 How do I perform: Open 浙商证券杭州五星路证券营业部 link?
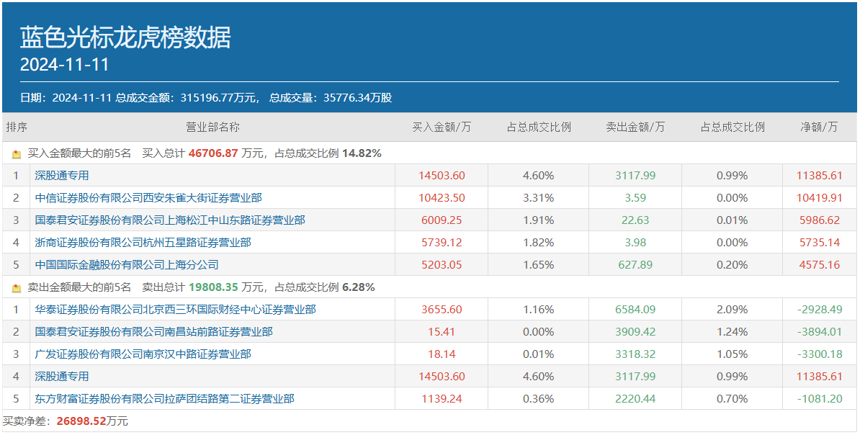(x=143, y=243)
